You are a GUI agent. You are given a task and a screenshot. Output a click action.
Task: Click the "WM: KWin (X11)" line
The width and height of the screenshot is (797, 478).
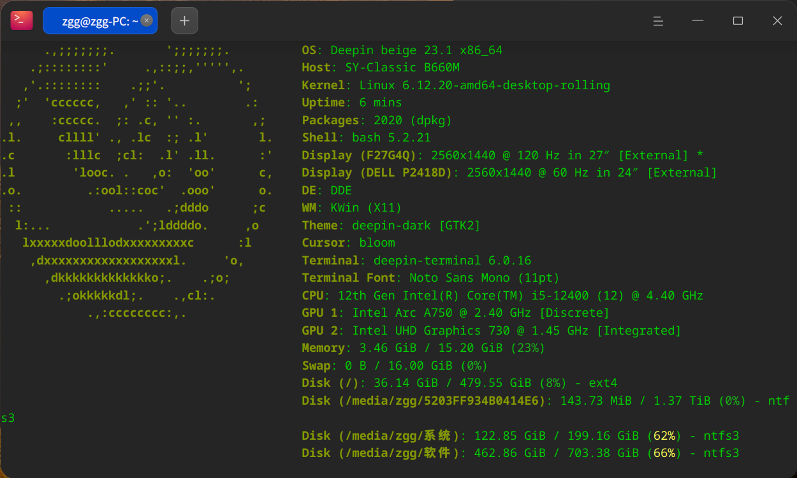352,208
